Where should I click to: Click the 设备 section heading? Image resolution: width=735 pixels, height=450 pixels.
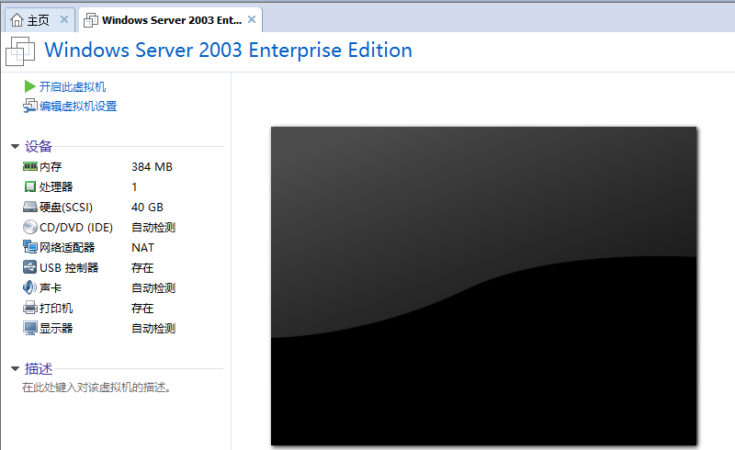point(39,146)
